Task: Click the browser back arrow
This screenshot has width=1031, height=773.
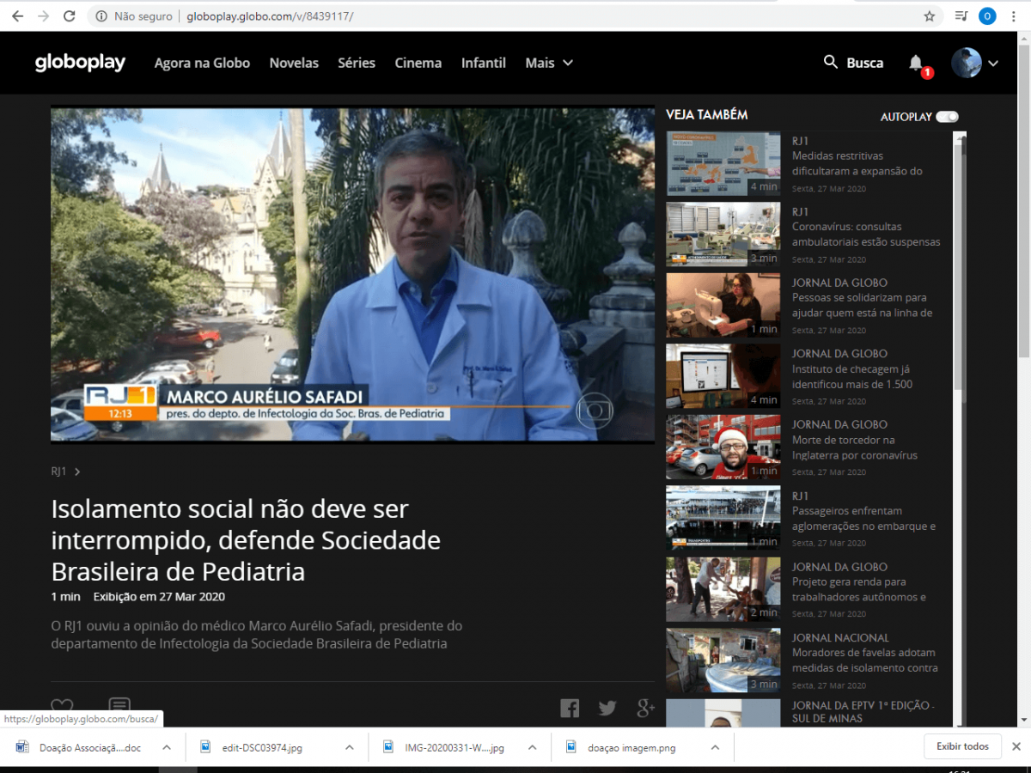Action: [x=17, y=16]
